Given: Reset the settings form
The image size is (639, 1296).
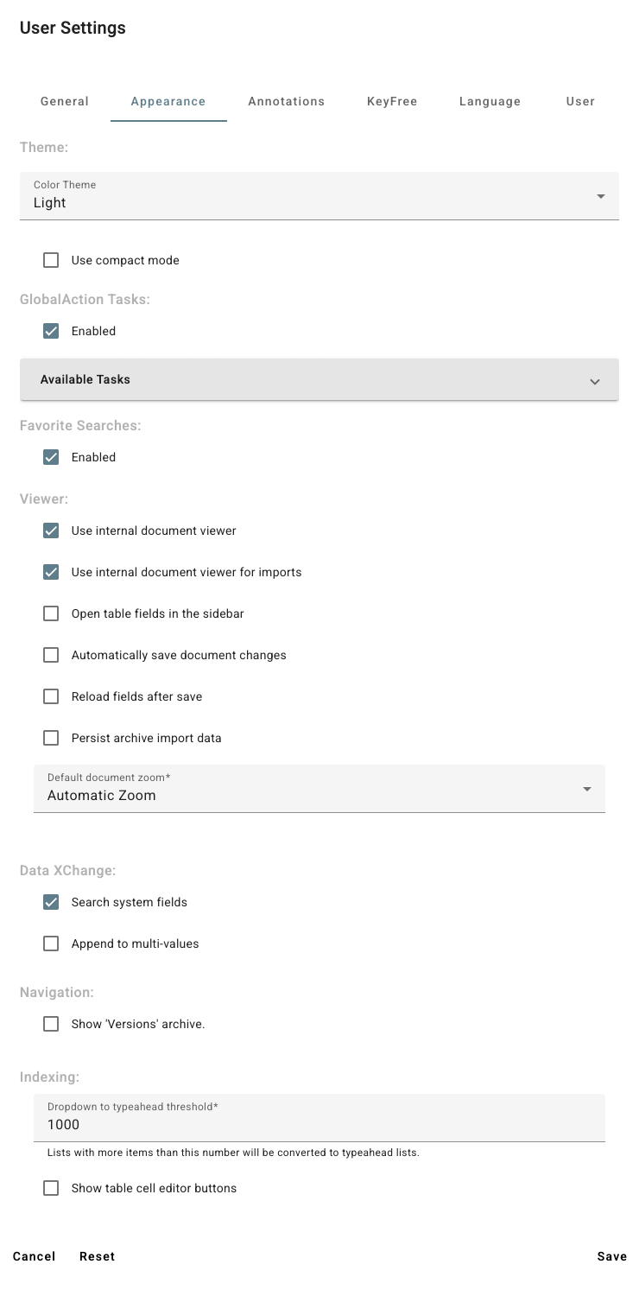Looking at the screenshot, I should tap(97, 1256).
